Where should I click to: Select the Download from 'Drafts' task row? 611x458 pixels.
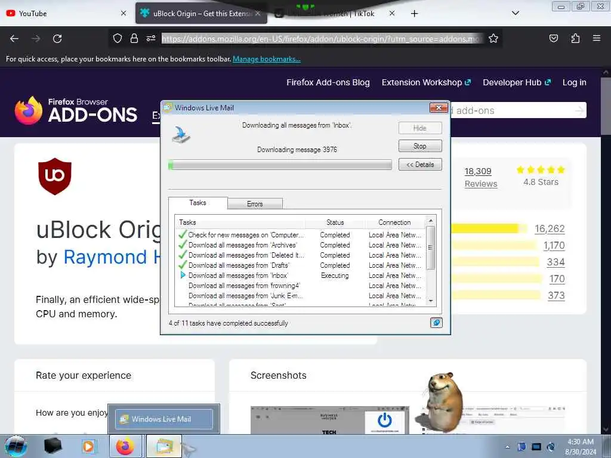click(300, 265)
